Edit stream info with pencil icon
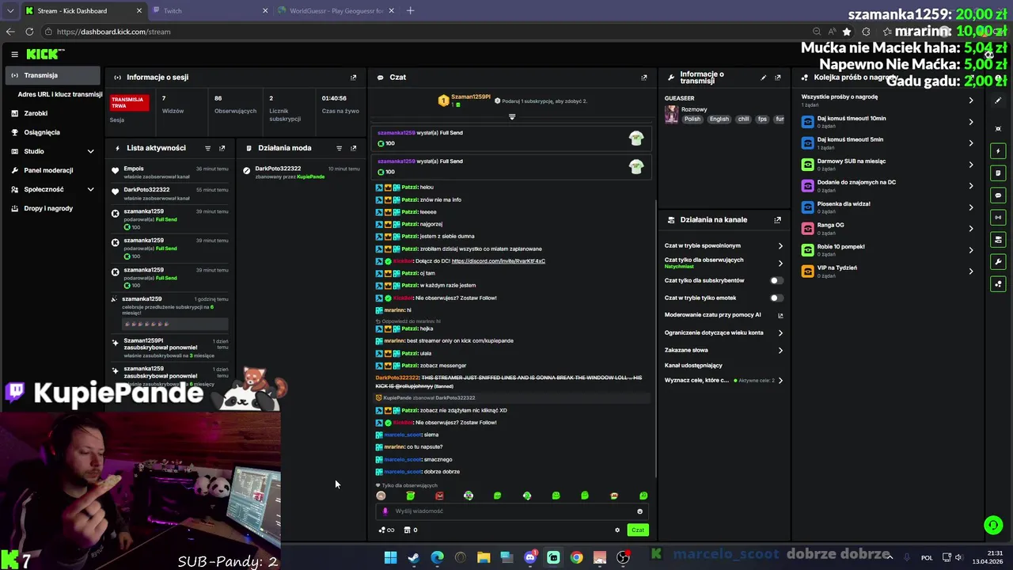Image resolution: width=1013 pixels, height=570 pixels. pos(763,78)
